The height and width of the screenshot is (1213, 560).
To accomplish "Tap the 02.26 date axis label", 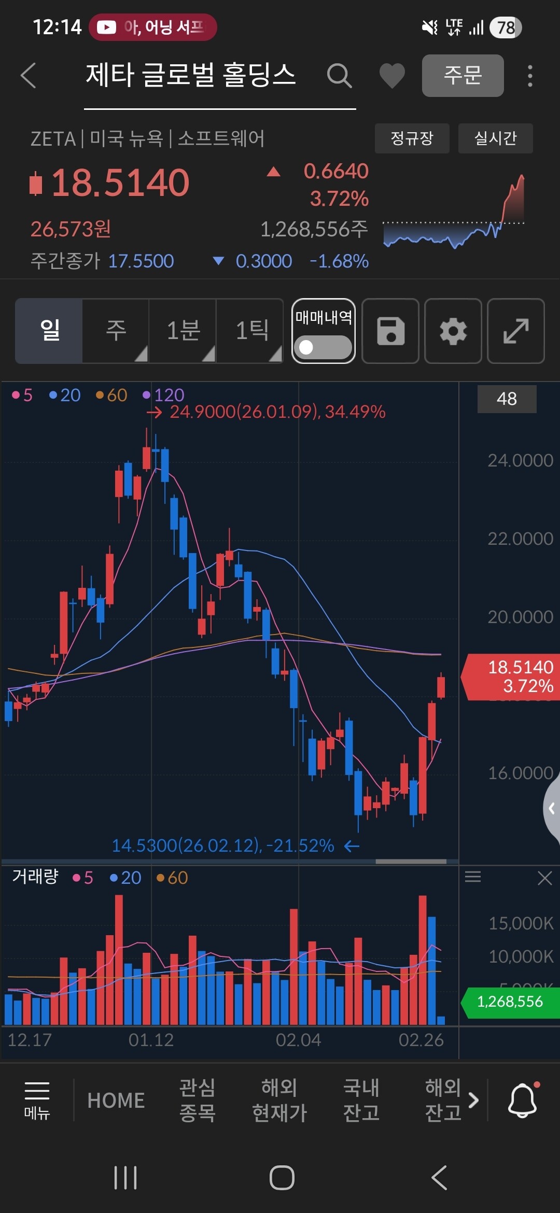I will 421,1039.
